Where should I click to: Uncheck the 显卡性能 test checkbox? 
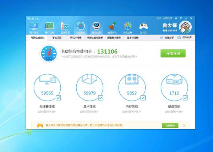pos(101,98)
